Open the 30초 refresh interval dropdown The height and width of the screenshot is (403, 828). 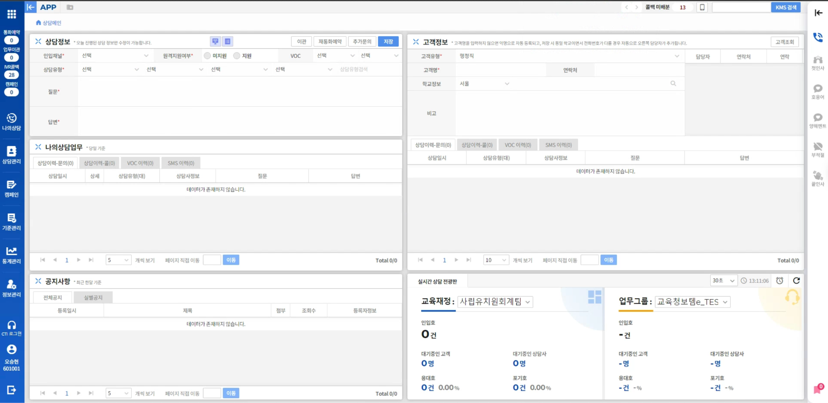click(724, 280)
